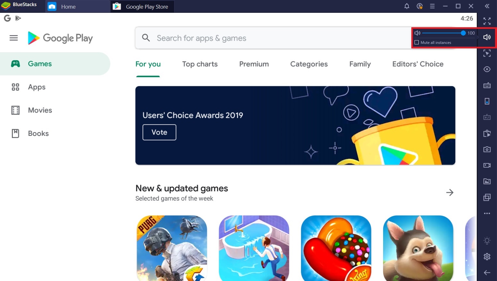Go to the Apps section
Screen dimensions: 497x281
pos(37,87)
